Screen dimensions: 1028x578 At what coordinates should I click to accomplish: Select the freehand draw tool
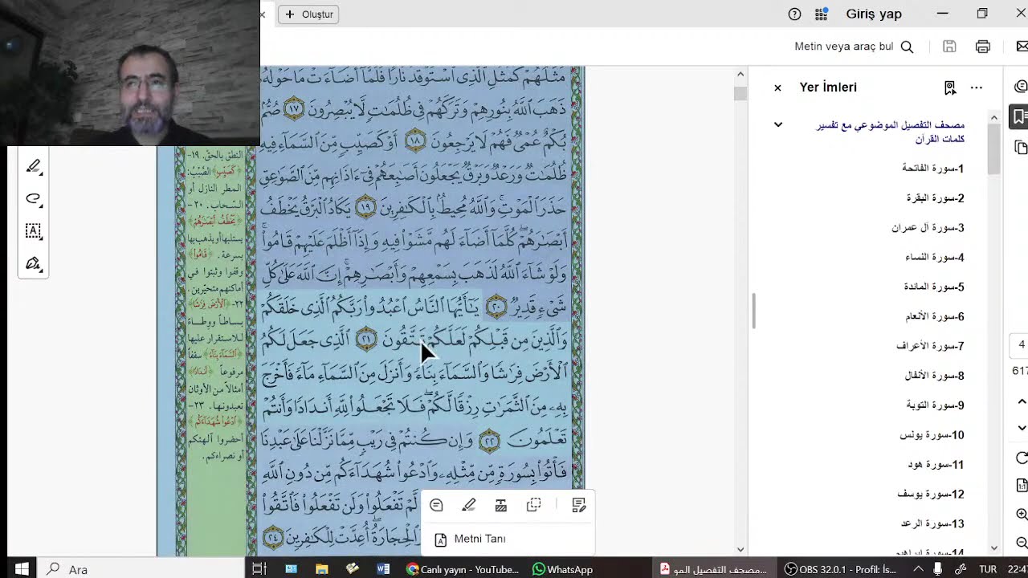point(34,199)
